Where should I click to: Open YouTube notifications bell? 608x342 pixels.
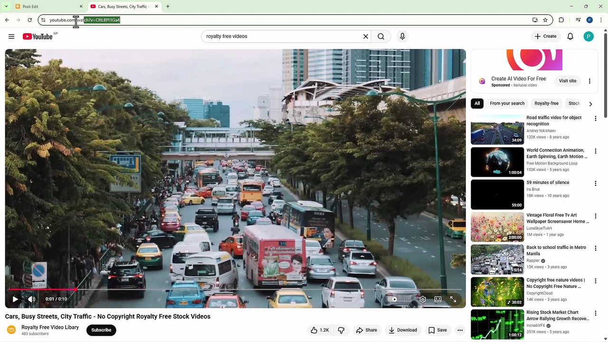point(570,37)
